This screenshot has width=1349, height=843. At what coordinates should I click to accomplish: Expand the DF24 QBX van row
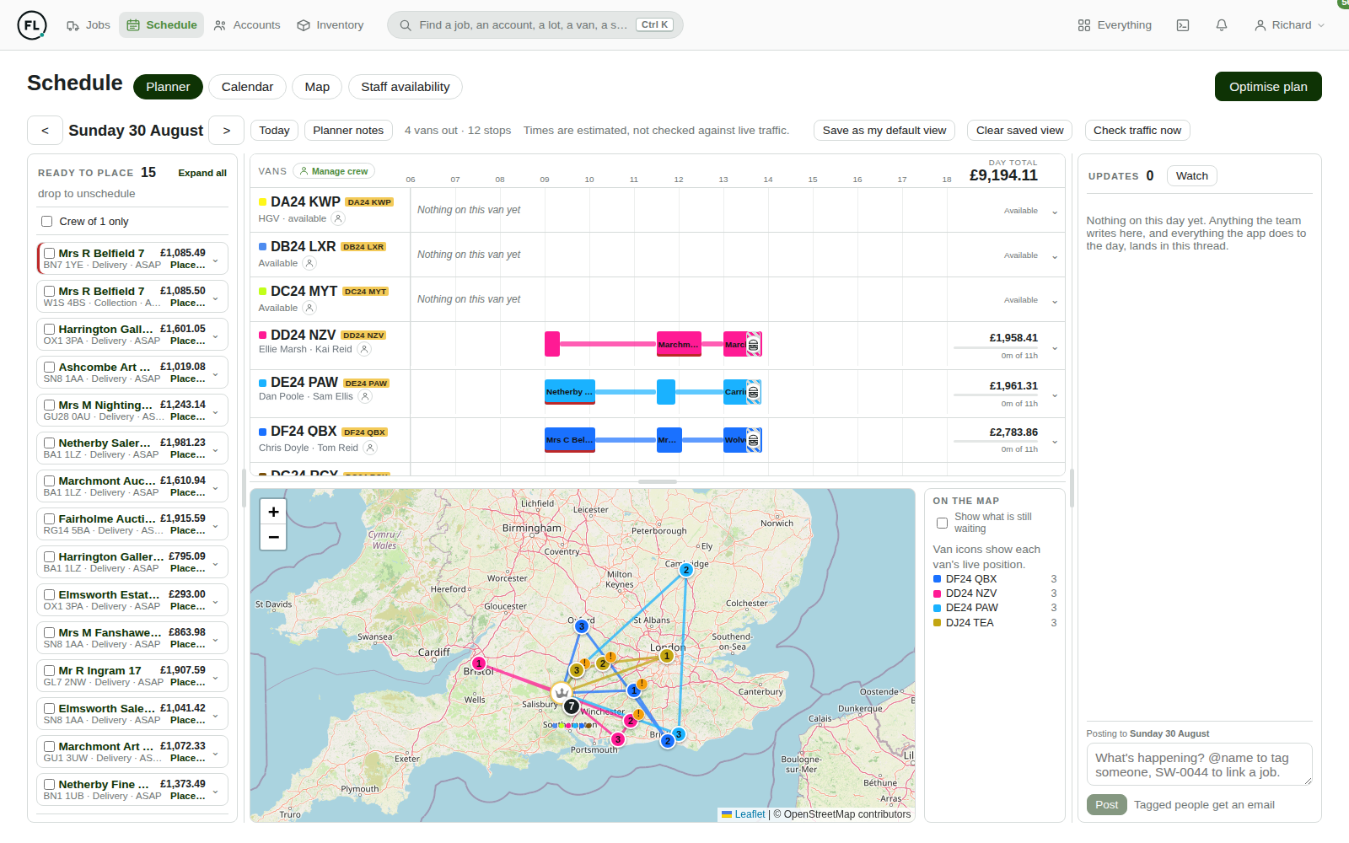pos(1055,441)
